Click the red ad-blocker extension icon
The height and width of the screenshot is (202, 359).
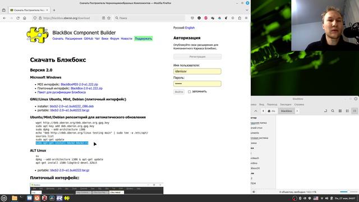tap(206, 18)
